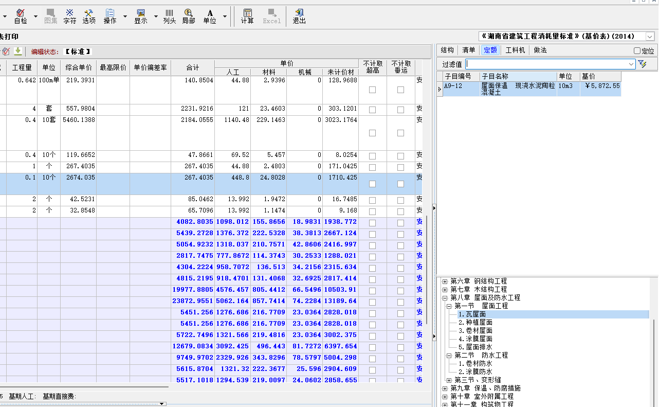The height and width of the screenshot is (407, 659).
Task: Click the 未计价材 column header
Action: coord(341,72)
